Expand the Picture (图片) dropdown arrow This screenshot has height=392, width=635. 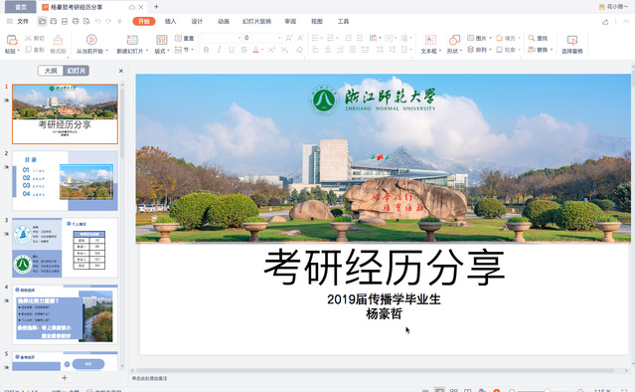(491, 38)
